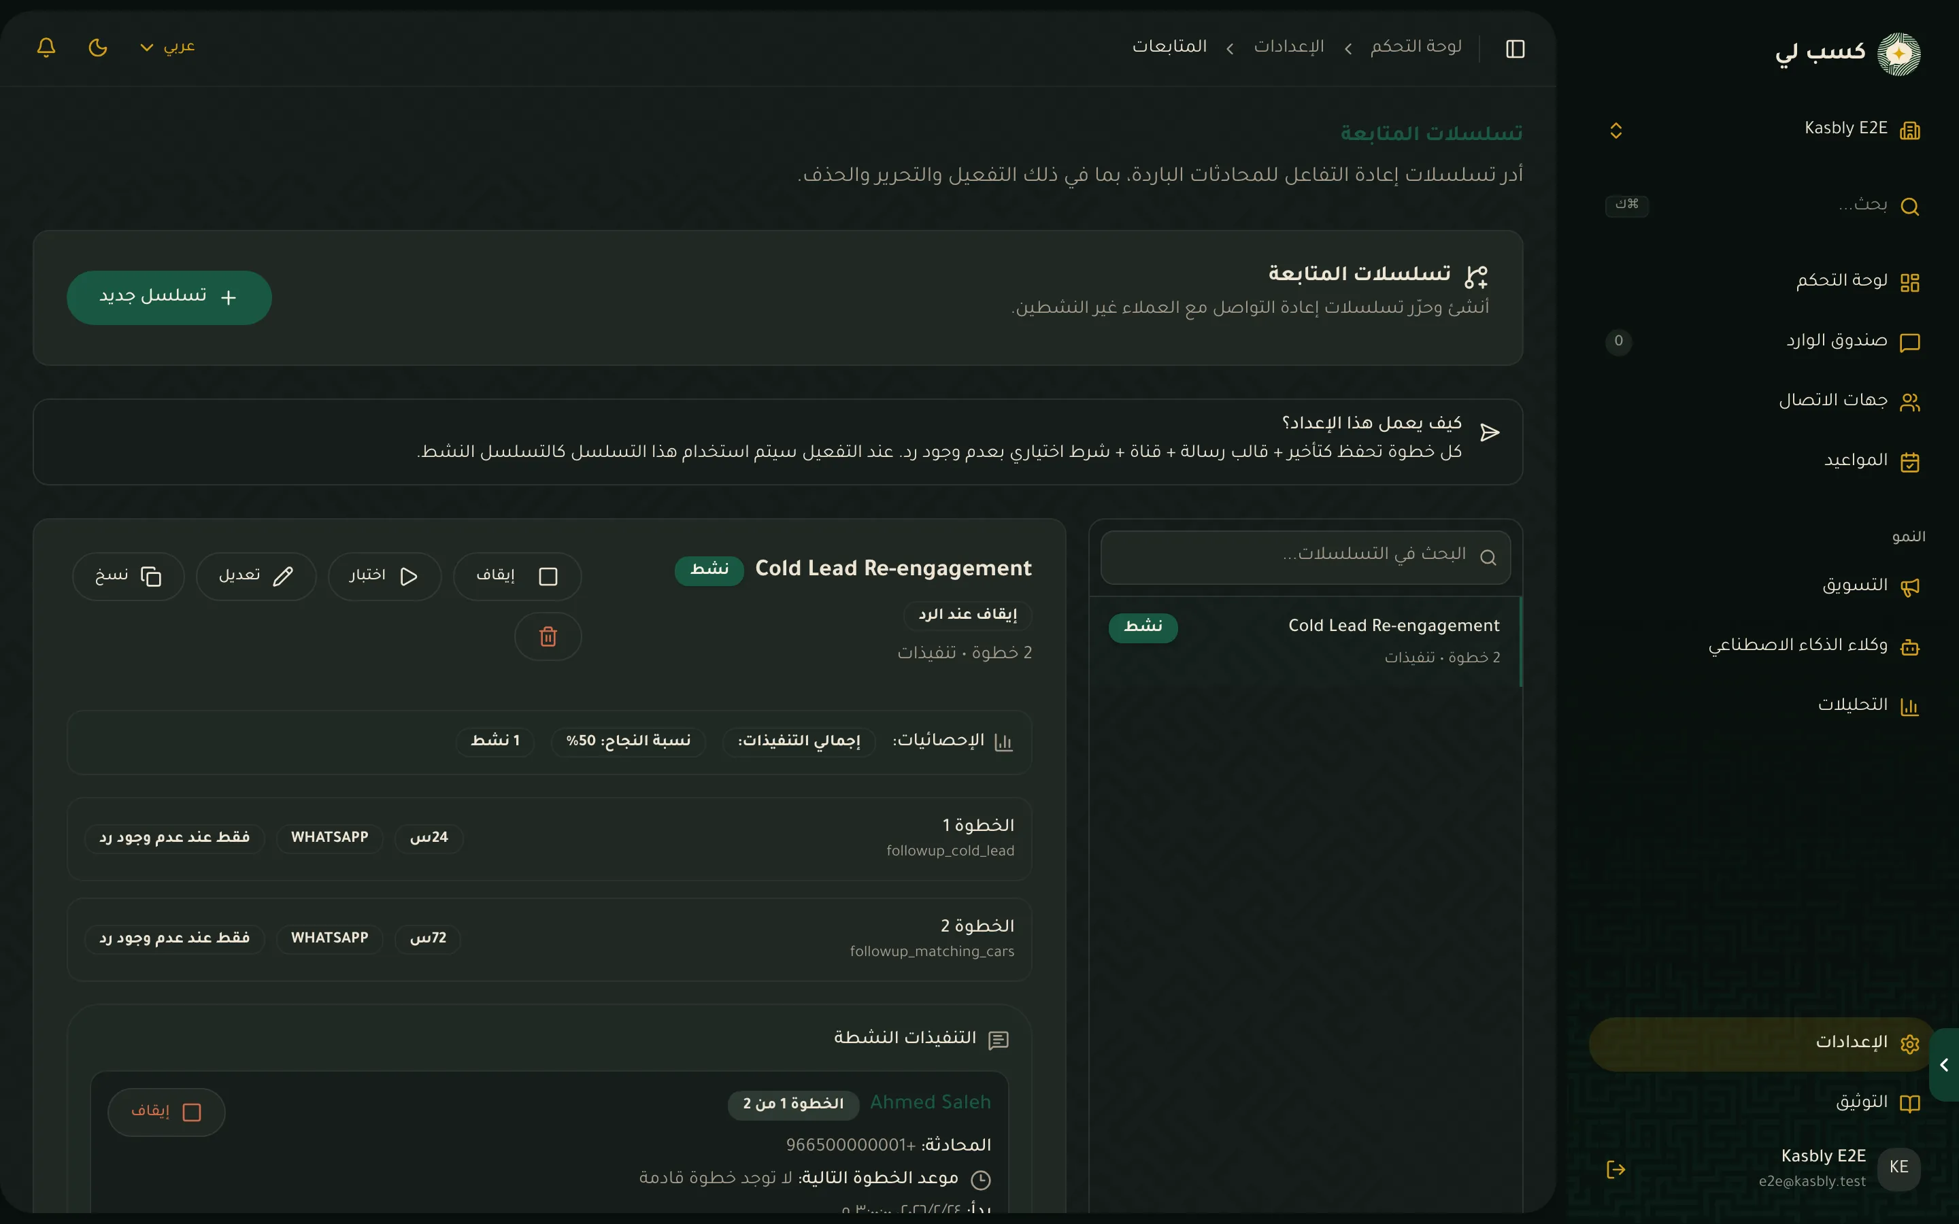
Task: Click the إجمالي التنفيذات stat badge
Action: 798,741
